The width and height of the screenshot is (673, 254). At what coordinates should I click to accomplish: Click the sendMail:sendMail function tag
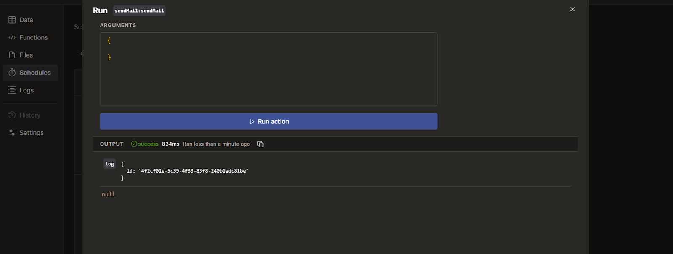pyautogui.click(x=139, y=10)
